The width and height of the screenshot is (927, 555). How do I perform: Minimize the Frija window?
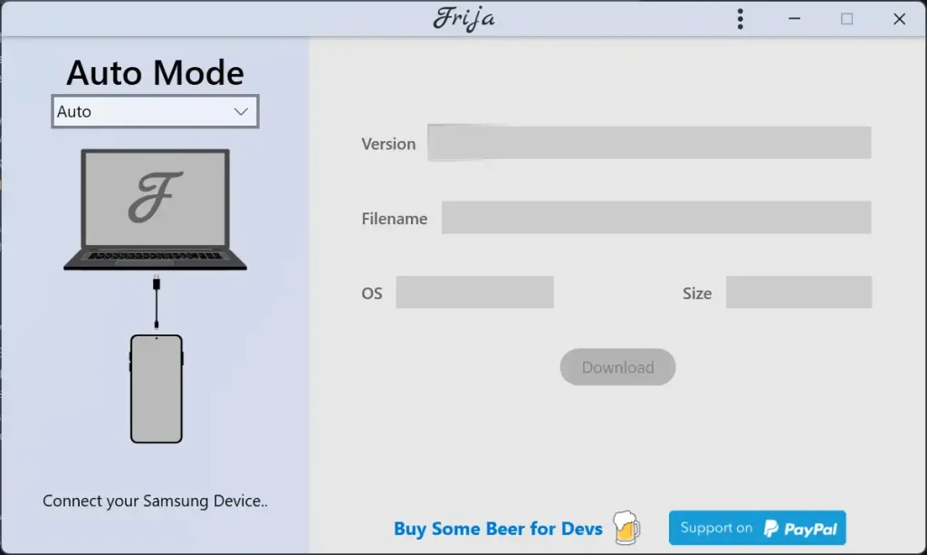tap(794, 19)
